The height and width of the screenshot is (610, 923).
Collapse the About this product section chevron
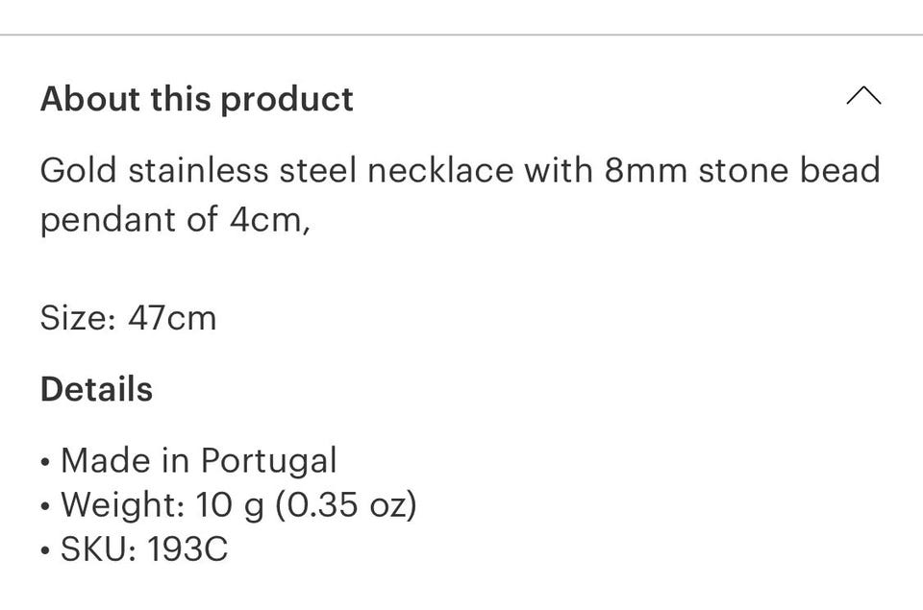(x=863, y=96)
